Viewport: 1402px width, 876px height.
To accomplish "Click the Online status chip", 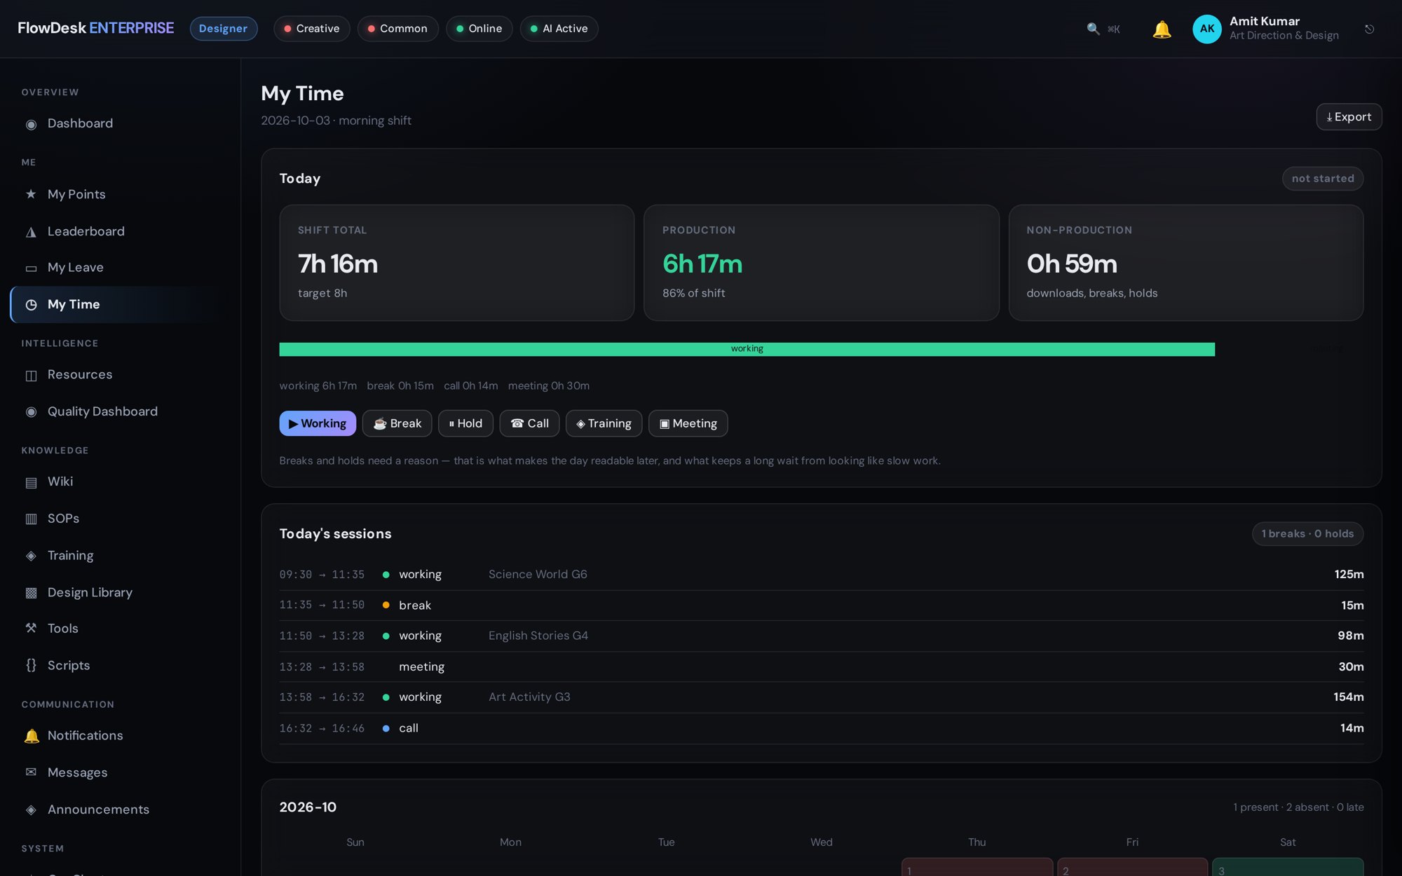I will coord(479,29).
